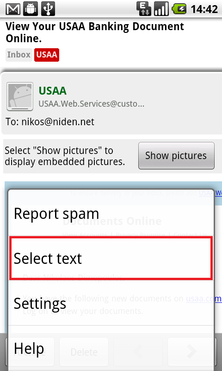222x371 pixels.
Task: Tap the signal strength bars icon
Action: tap(161, 9)
